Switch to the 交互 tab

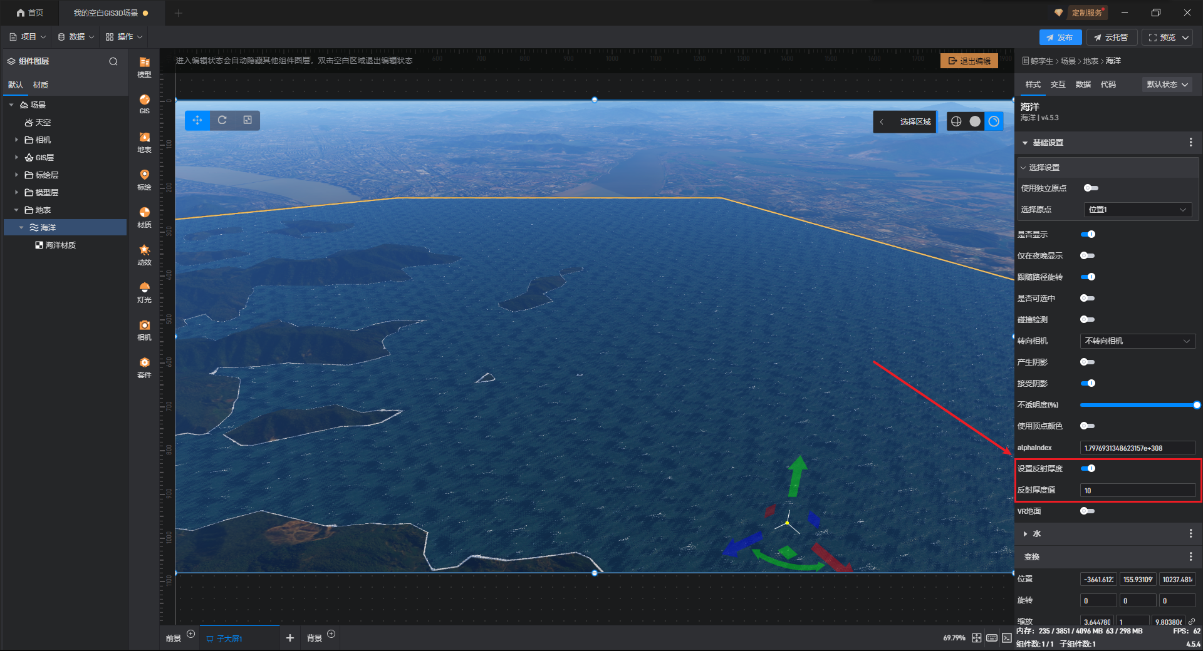(1058, 85)
